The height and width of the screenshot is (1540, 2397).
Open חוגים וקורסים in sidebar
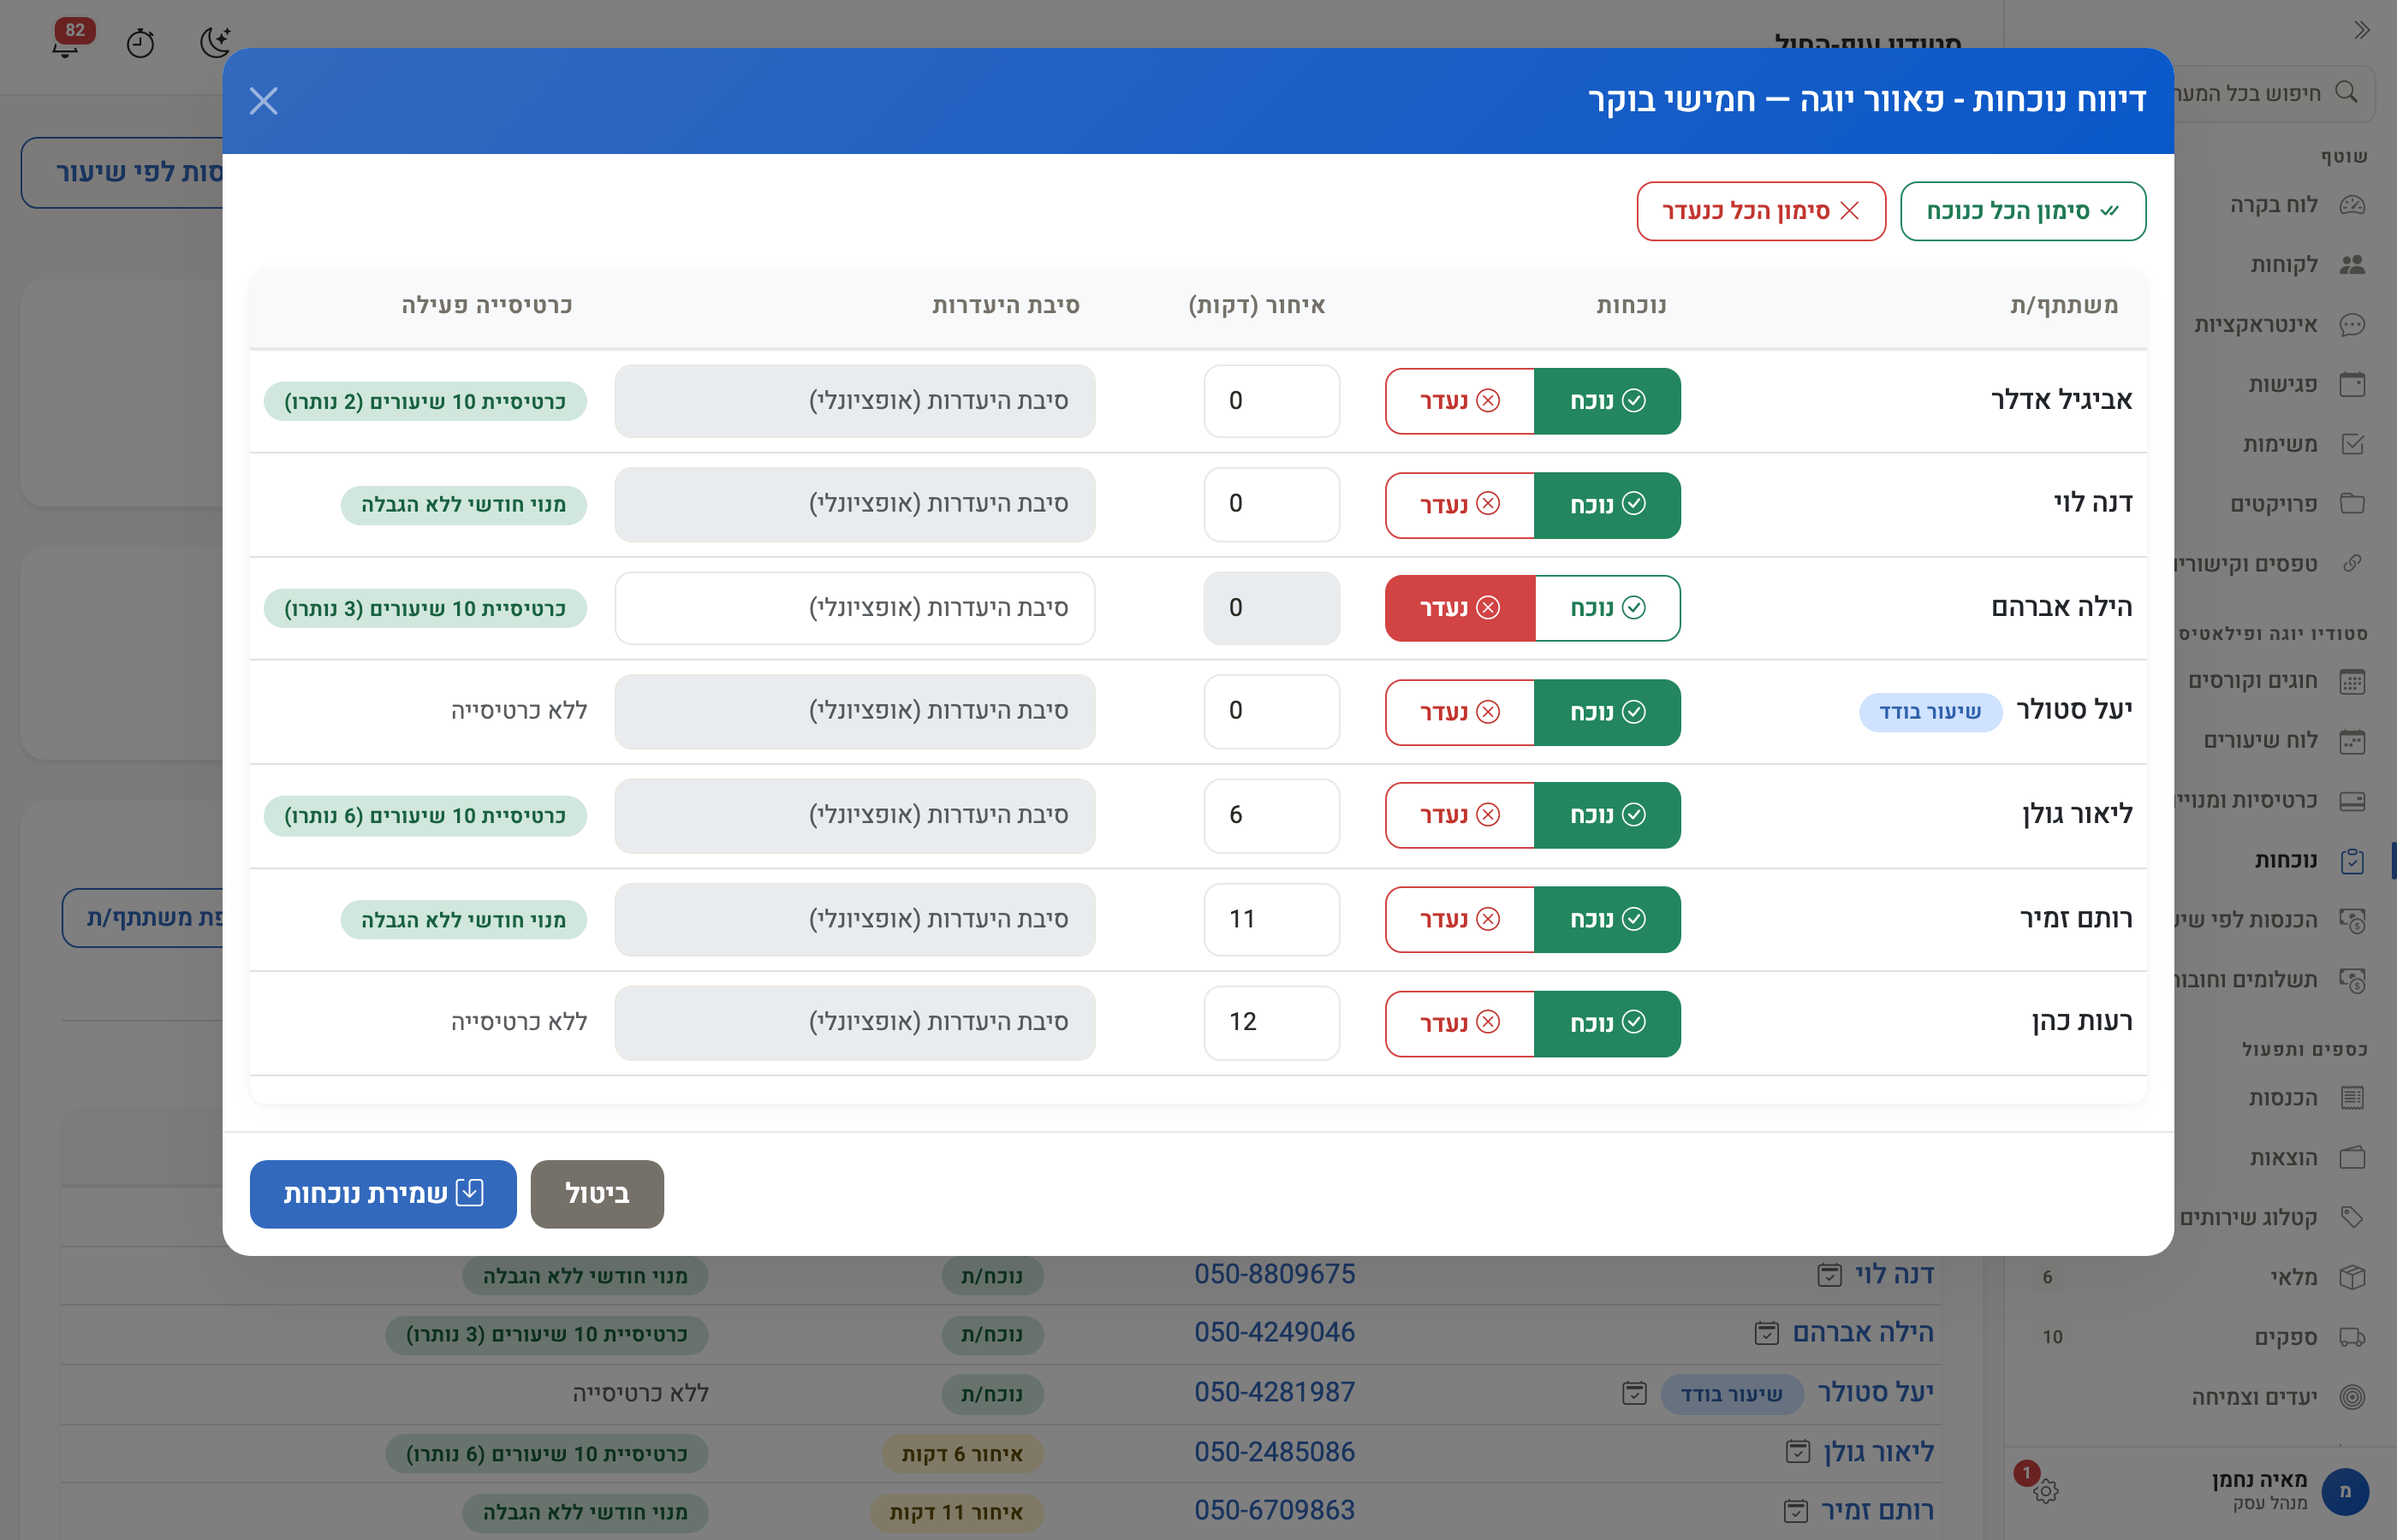[2277, 681]
